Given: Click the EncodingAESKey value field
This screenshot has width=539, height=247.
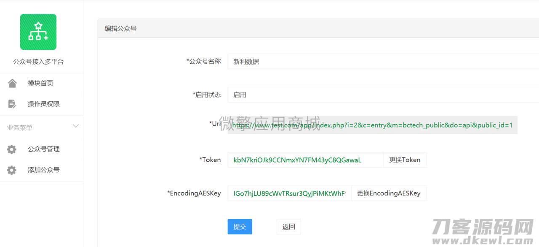Looking at the screenshot, I should click(289, 194).
